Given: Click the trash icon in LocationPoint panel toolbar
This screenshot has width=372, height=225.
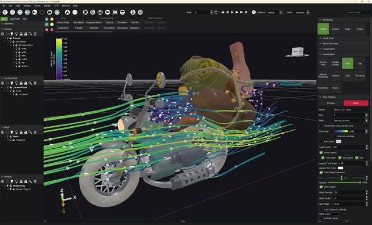Looking at the screenshot, I should (x=35, y=83).
